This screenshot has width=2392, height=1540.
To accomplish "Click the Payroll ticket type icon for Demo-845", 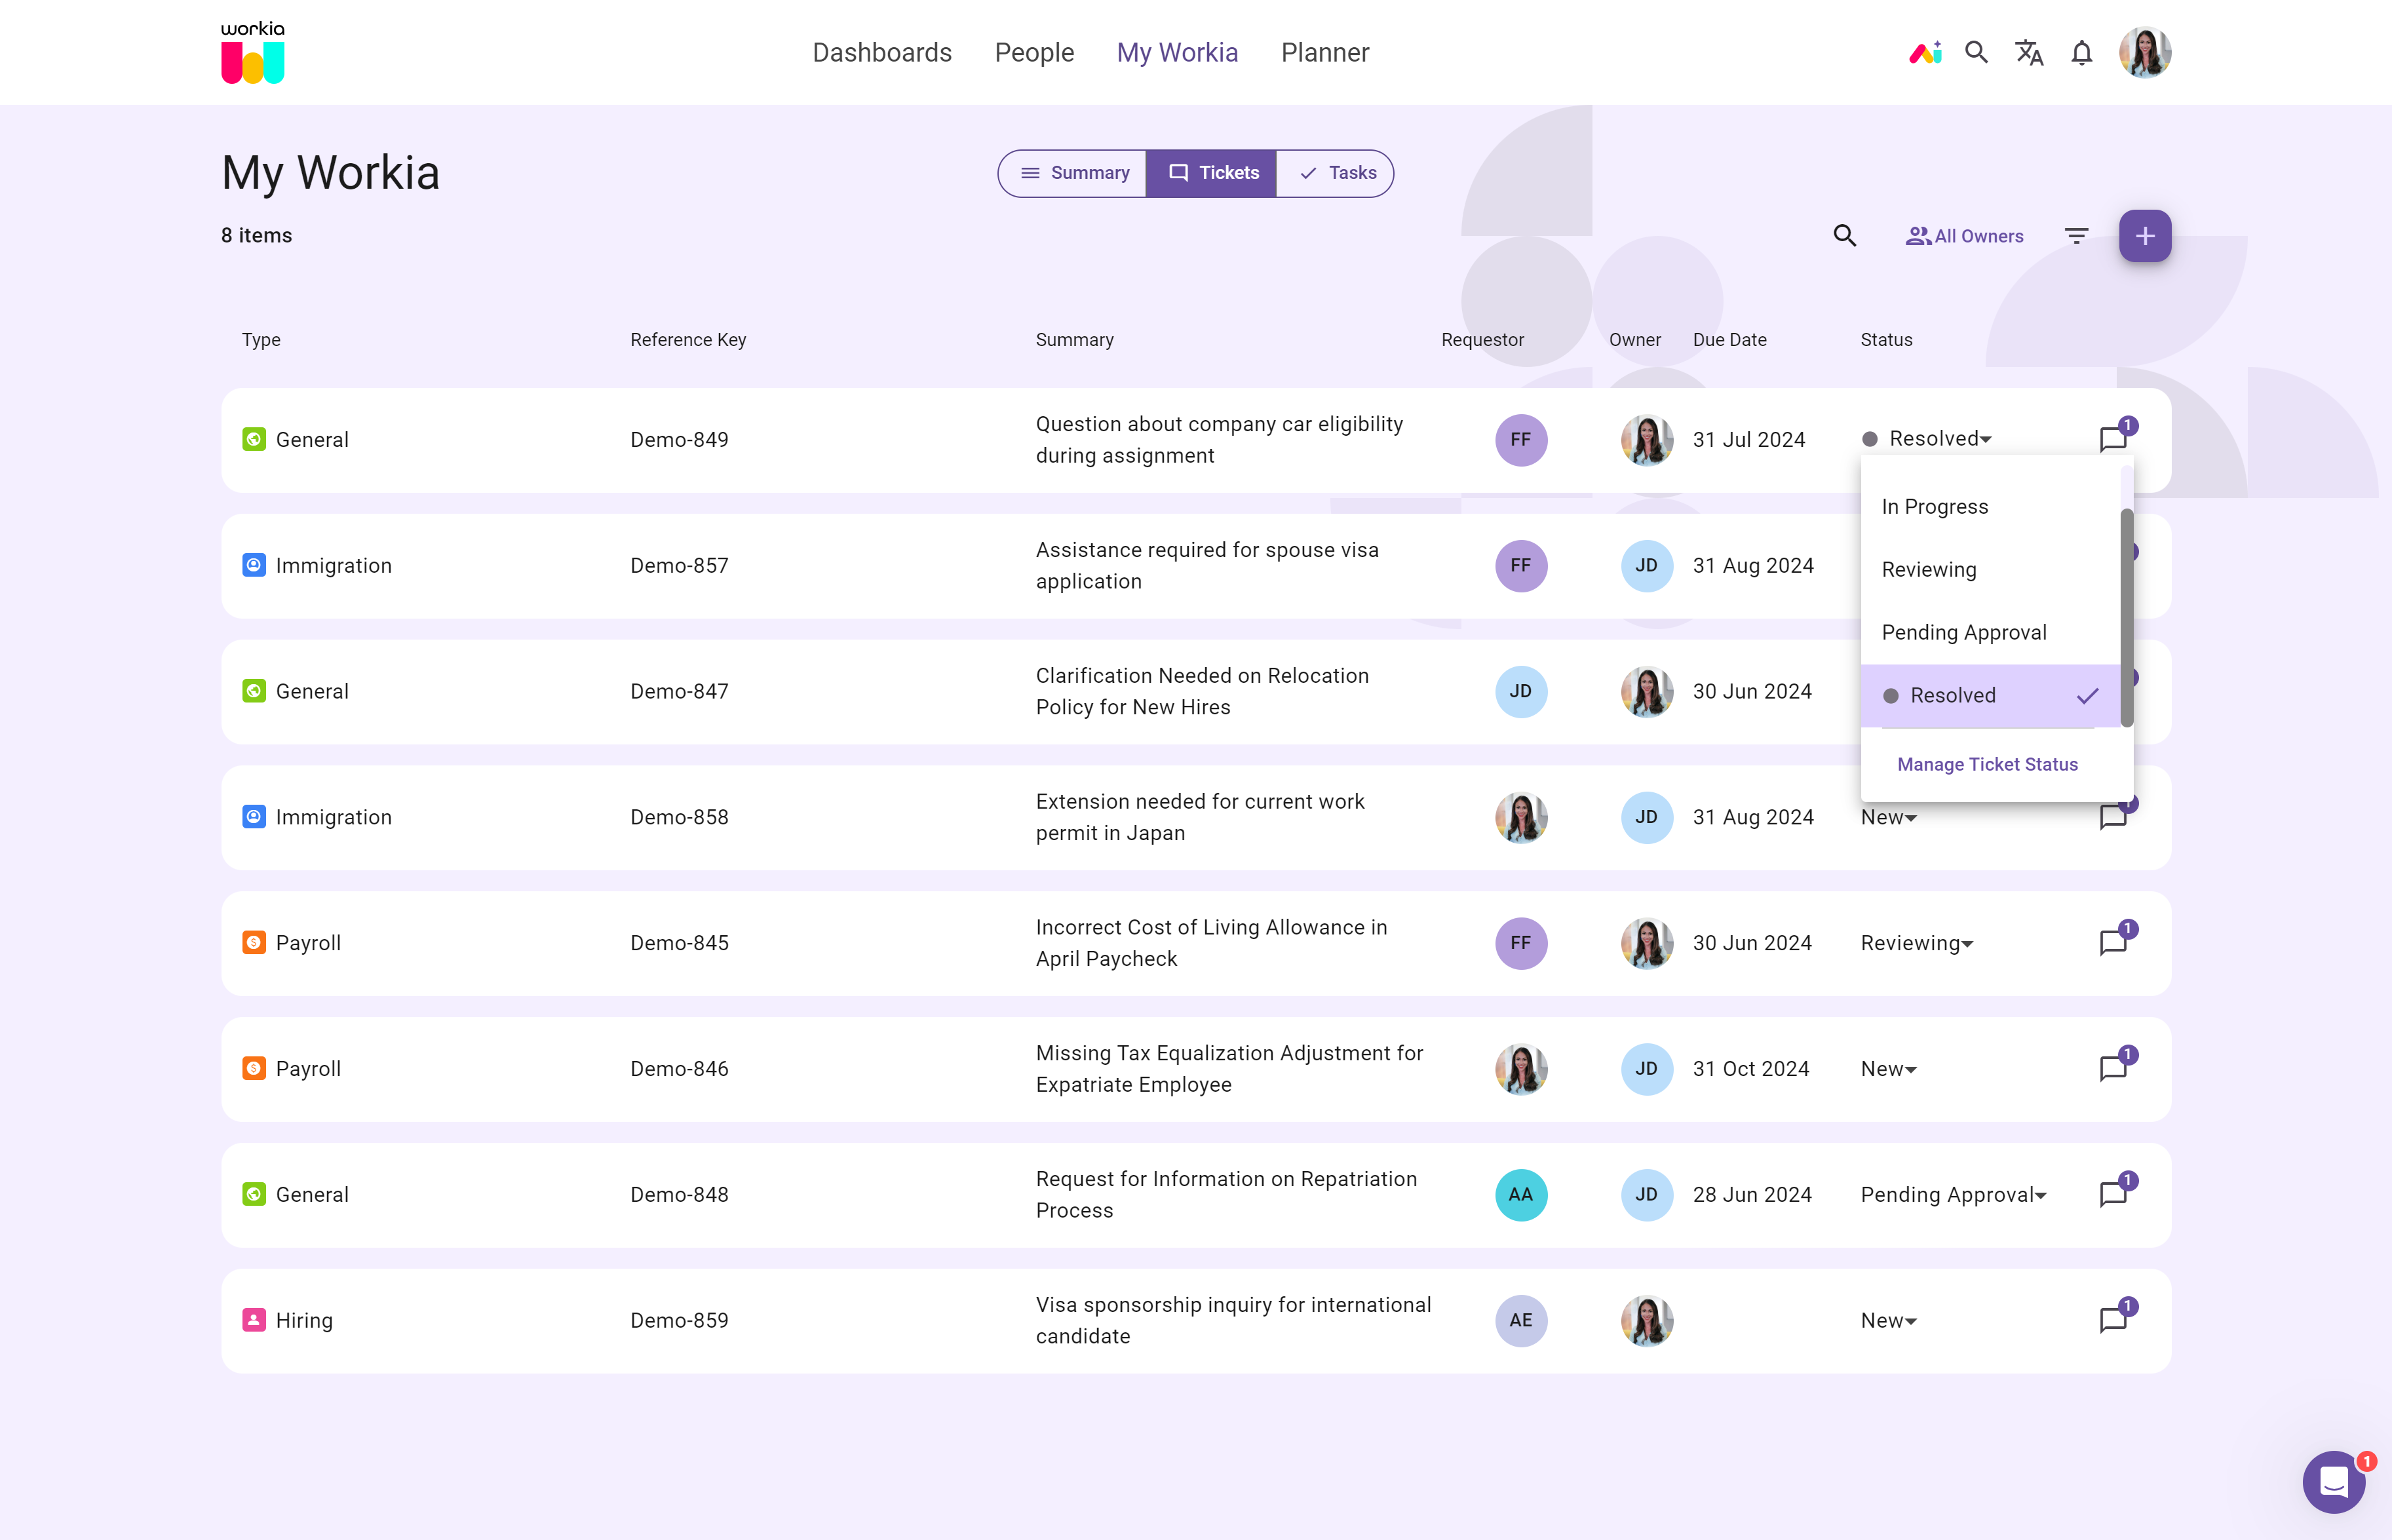I will point(253,942).
